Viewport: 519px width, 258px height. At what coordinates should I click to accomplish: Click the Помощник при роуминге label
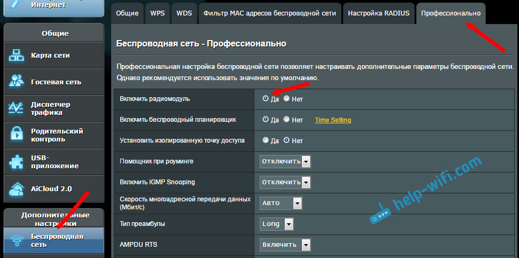pyautogui.click(x=157, y=161)
